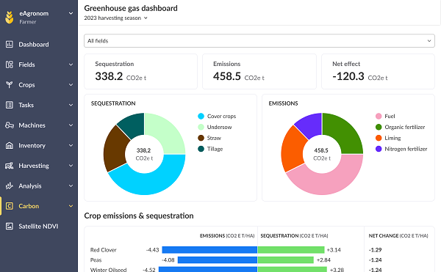This screenshot has width=441, height=272.
Task: Click the Inventory warehouse icon
Action: [10, 145]
